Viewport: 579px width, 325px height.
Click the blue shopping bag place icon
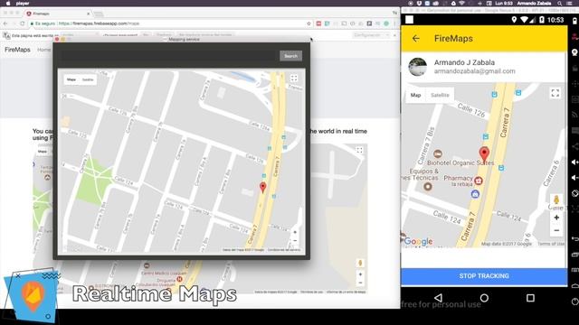point(475,194)
